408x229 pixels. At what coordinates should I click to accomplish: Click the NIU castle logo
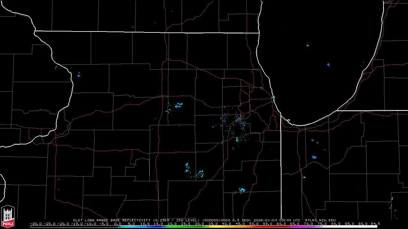(8, 217)
